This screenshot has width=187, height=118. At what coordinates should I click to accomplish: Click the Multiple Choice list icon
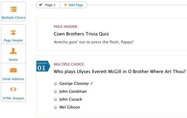(x=13, y=9)
